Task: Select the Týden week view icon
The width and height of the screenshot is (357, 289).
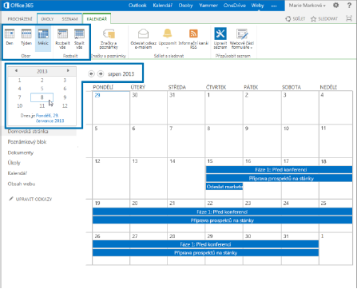Action: click(x=26, y=34)
